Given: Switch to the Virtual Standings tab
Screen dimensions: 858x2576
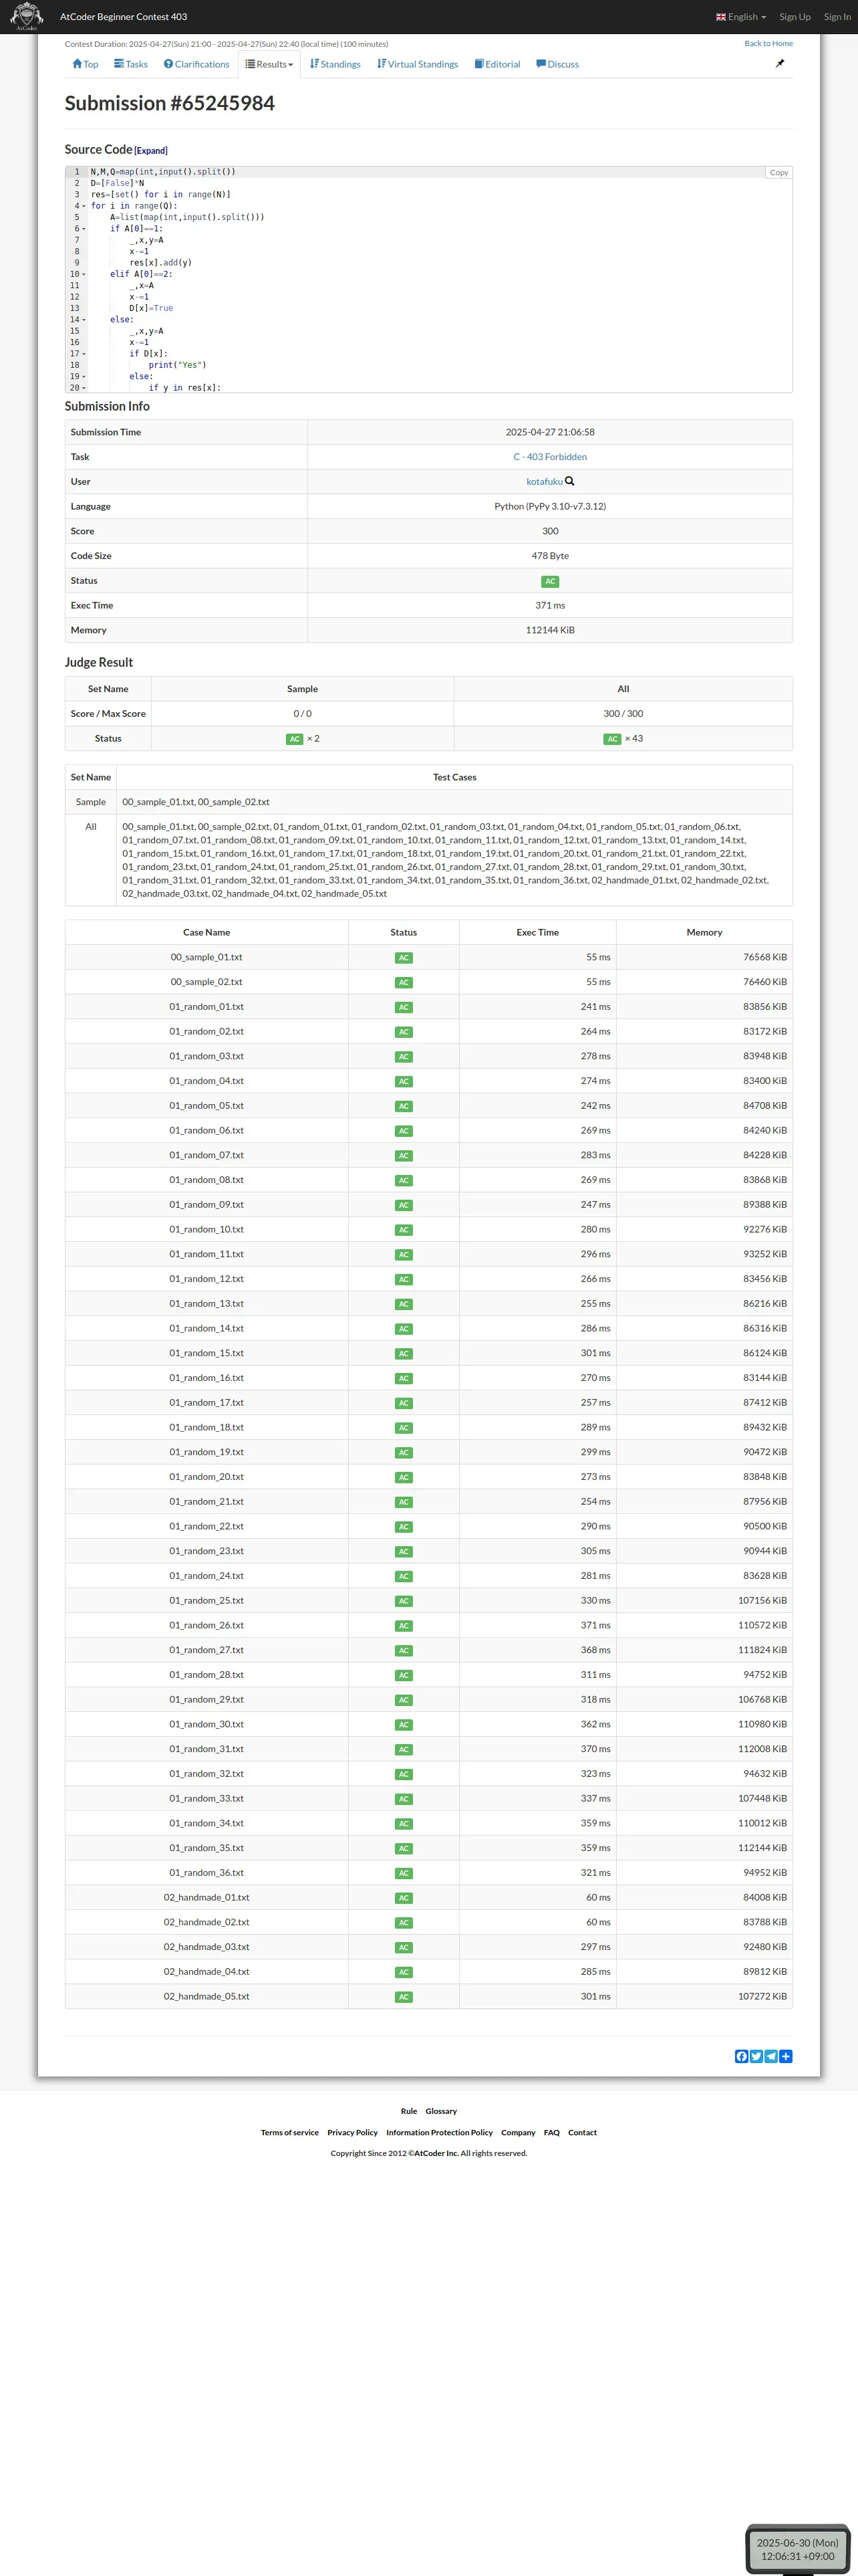Looking at the screenshot, I should tap(418, 64).
